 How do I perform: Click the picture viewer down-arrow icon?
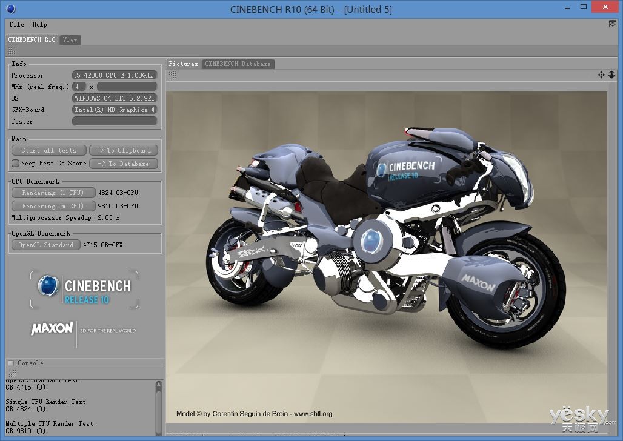click(612, 75)
